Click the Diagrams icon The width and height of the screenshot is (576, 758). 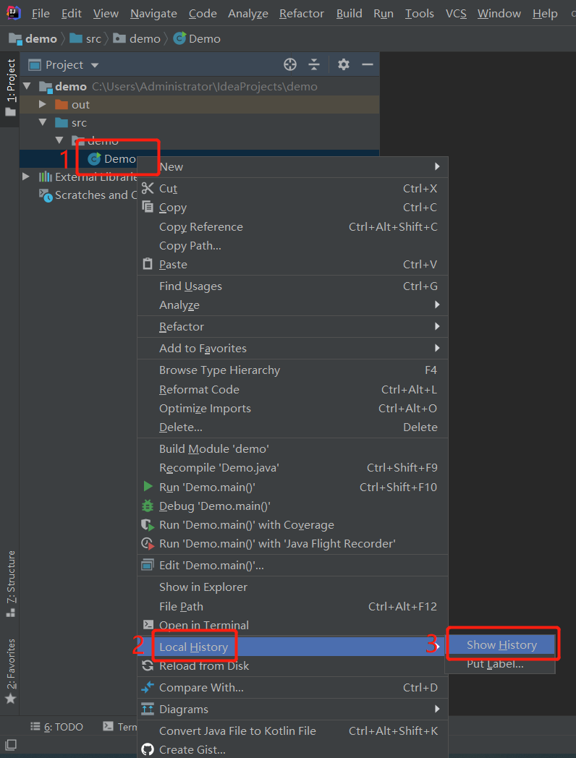[148, 709]
